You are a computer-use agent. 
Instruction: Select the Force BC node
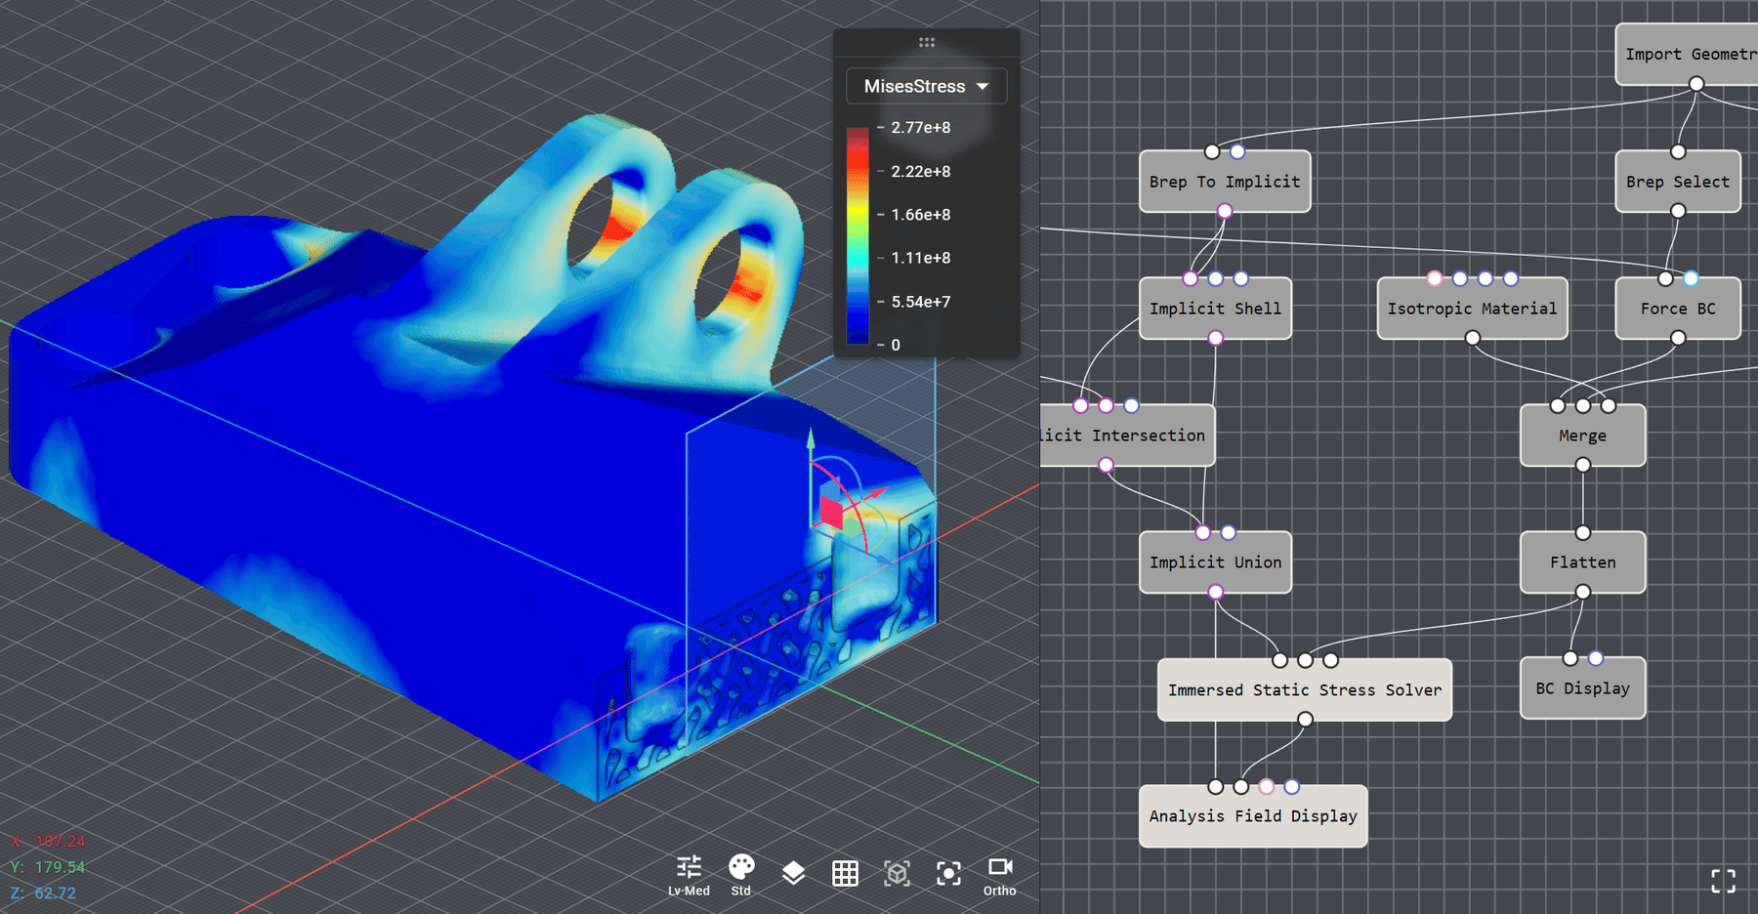point(1678,309)
